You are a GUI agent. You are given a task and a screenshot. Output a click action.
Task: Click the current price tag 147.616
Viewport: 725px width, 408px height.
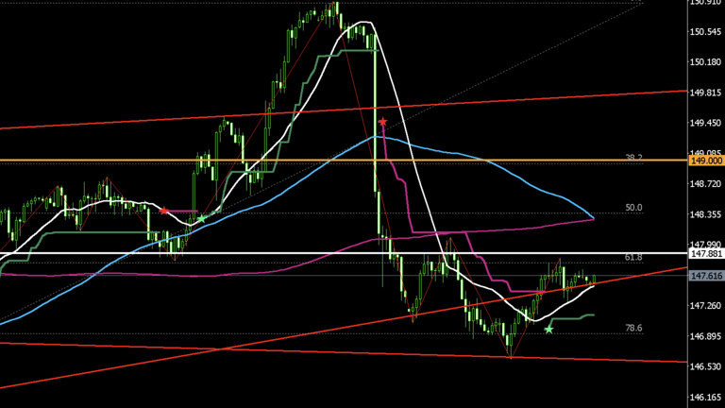(x=706, y=276)
